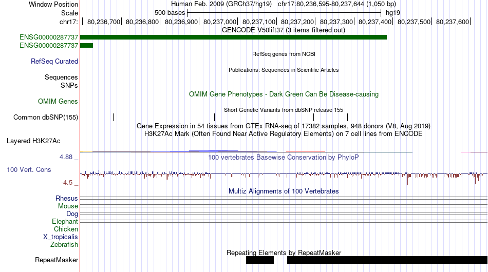Click the Scale label

69,13
